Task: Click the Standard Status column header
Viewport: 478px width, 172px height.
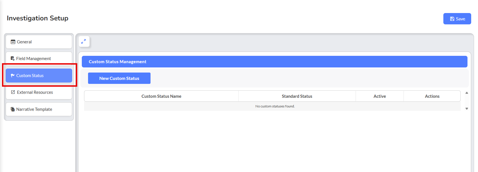Action: coord(297,96)
